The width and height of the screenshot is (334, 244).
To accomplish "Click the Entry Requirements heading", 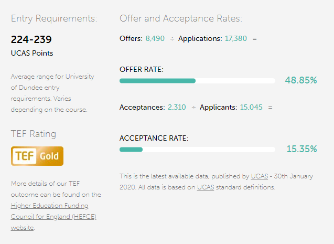I will [54, 18].
